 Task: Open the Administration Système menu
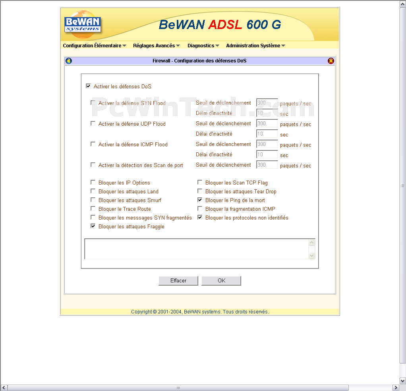click(x=255, y=46)
